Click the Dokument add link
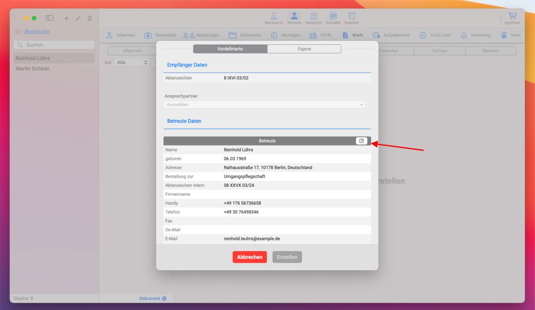This screenshot has width=535, height=310. (x=153, y=299)
